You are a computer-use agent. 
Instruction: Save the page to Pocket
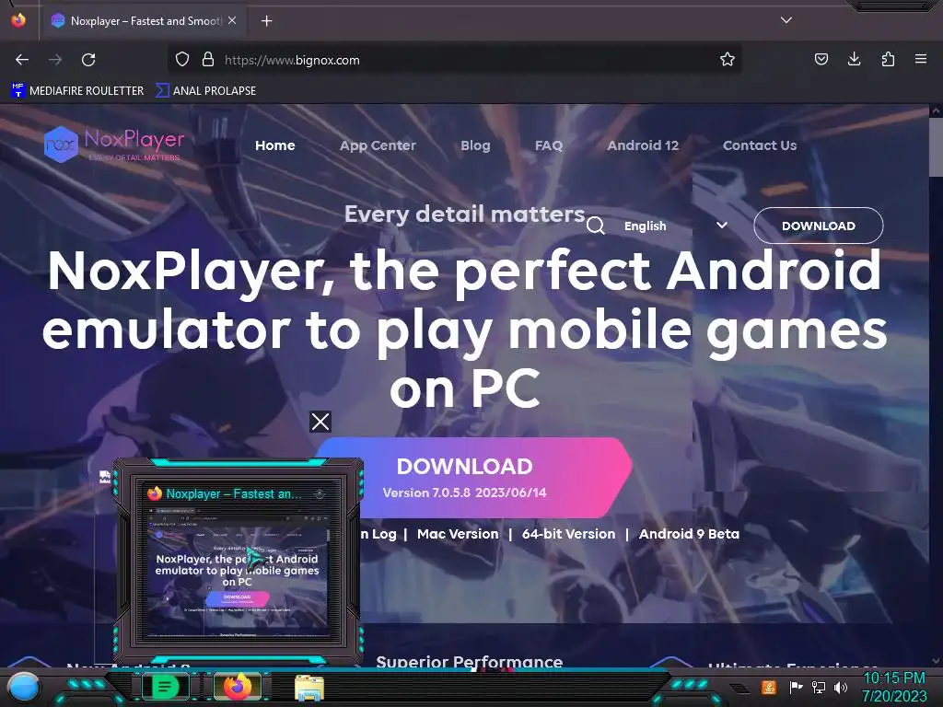click(821, 60)
